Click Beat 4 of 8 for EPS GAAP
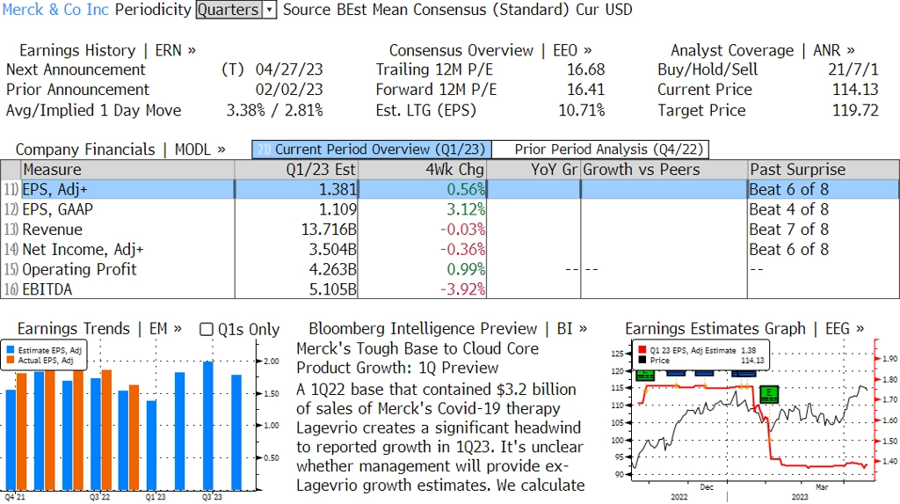Screen dimensions: 900x504 pos(788,209)
